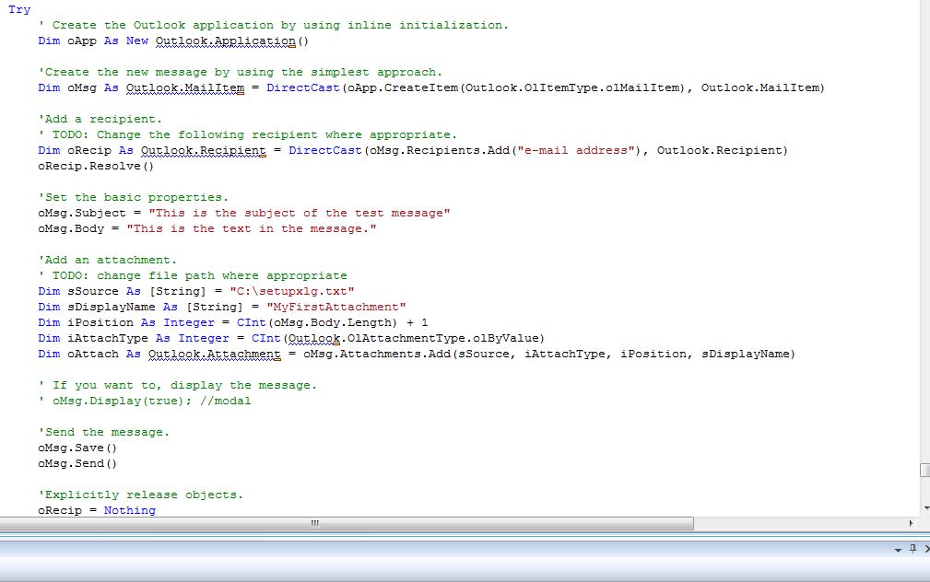Click the underlined "Outlook.MailItem" after "oMsg As"

(x=185, y=88)
